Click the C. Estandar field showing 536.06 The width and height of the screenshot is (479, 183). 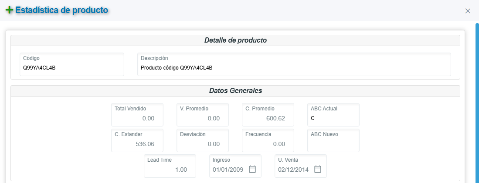tap(137, 144)
